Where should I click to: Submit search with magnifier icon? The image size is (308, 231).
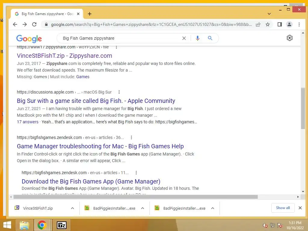210,38
